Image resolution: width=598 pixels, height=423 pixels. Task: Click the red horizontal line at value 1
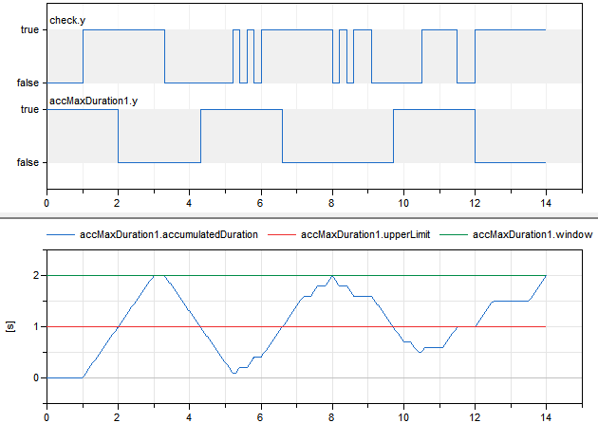click(237, 326)
